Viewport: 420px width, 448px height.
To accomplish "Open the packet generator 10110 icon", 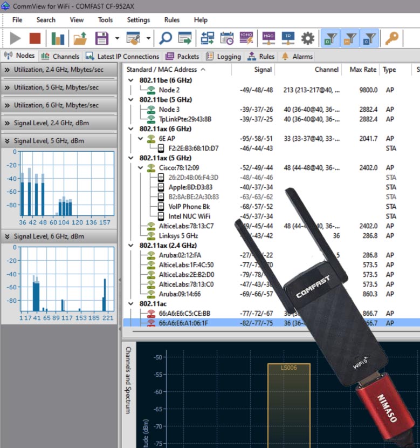I will 246,38.
